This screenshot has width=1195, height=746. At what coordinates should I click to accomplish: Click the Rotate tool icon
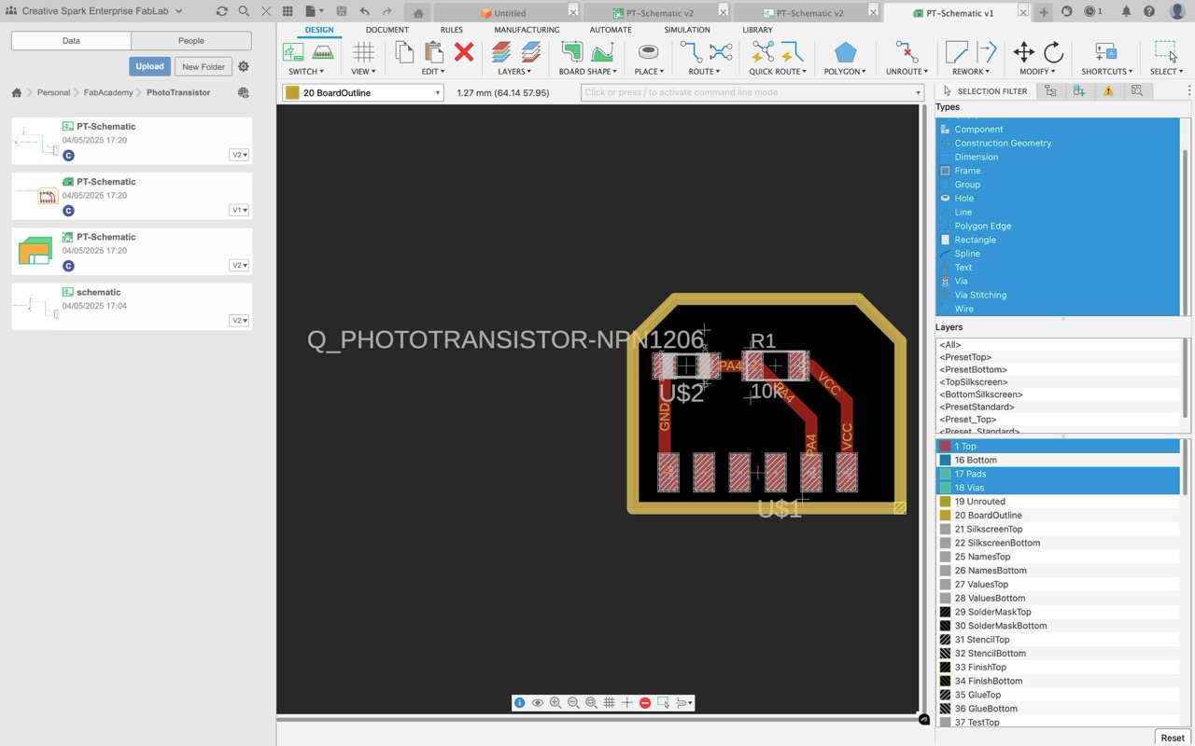[x=1053, y=52]
